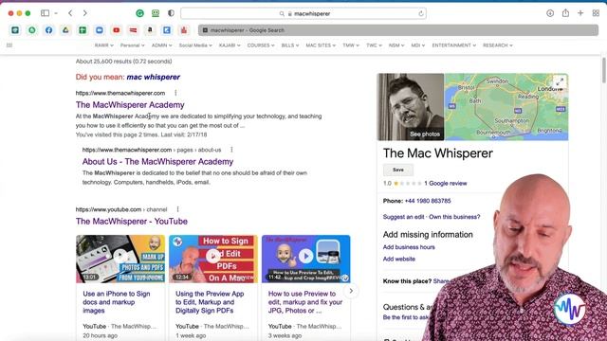
Task: Open the Google Drive pinned tab
Action: [x=65, y=30]
